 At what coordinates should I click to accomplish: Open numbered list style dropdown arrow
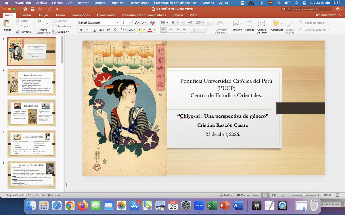(x=178, y=23)
